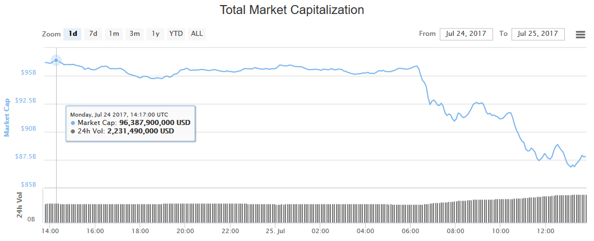Choose the YTD zoom option
The image size is (594, 241).
click(176, 34)
